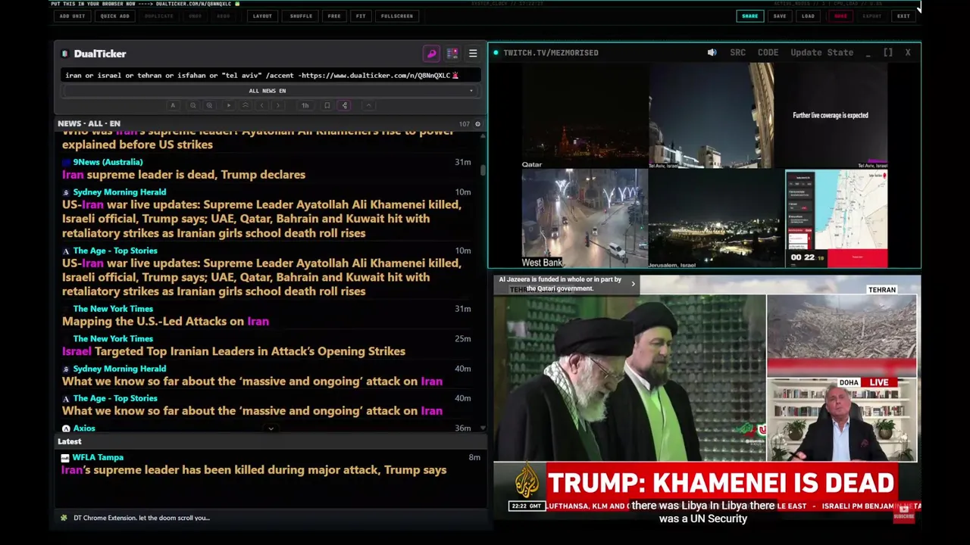Click the red NUKE button
The image size is (970, 545).
[x=840, y=16]
